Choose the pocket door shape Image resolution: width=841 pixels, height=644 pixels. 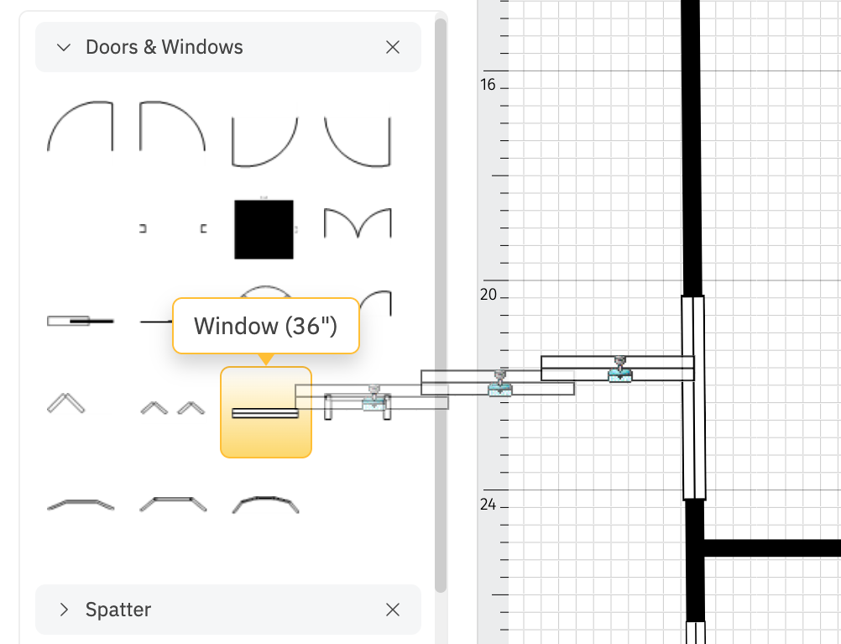pyautogui.click(x=81, y=320)
